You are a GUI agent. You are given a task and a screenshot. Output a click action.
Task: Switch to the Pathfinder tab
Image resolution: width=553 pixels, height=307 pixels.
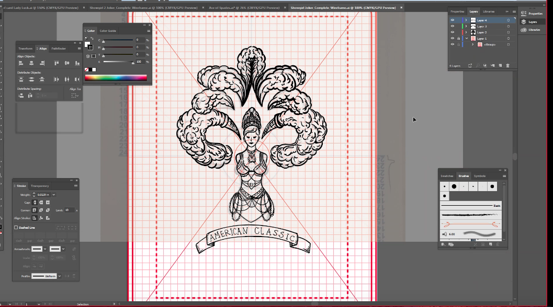click(59, 49)
